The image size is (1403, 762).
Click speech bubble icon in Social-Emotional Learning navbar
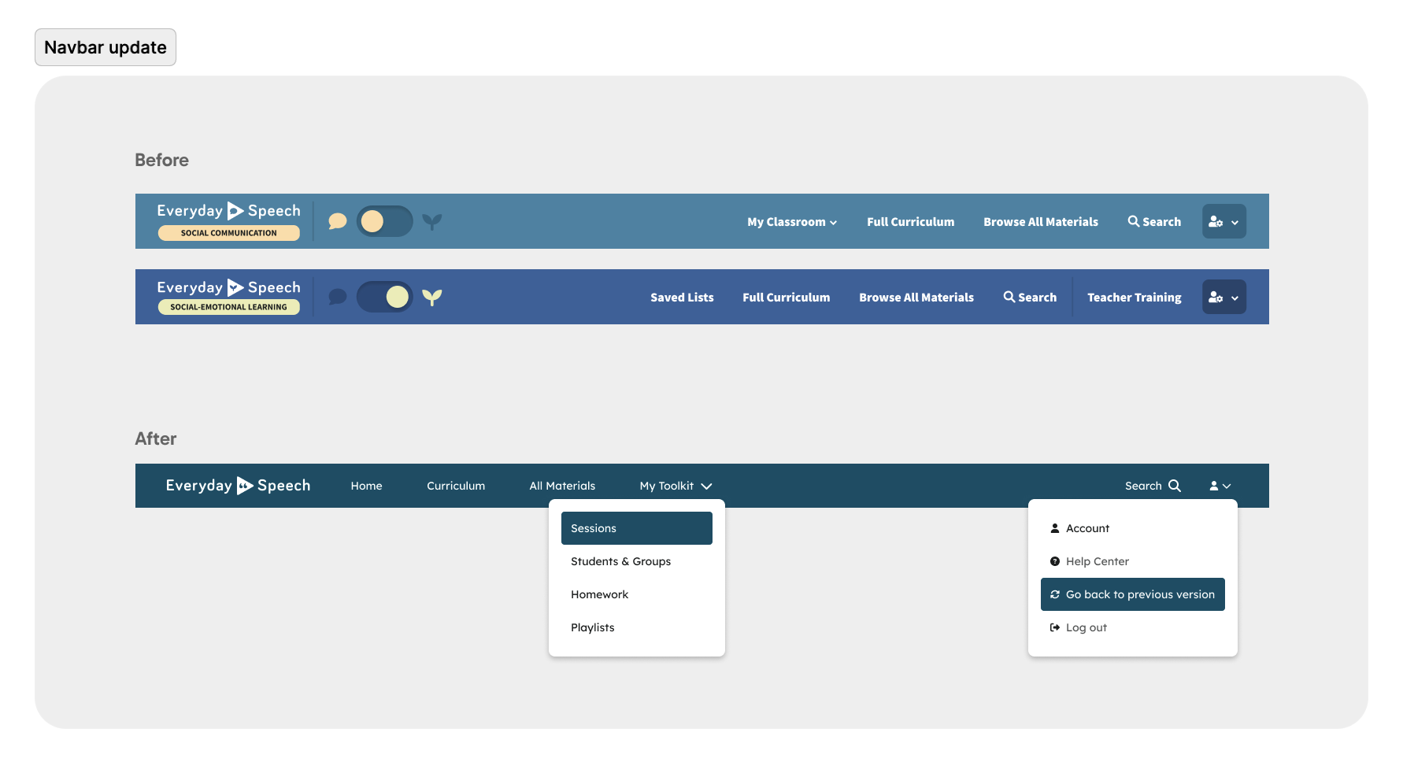pos(338,297)
